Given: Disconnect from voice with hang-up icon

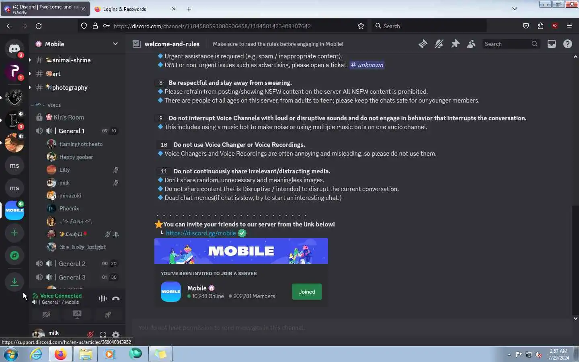Looking at the screenshot, I should pyautogui.click(x=116, y=298).
